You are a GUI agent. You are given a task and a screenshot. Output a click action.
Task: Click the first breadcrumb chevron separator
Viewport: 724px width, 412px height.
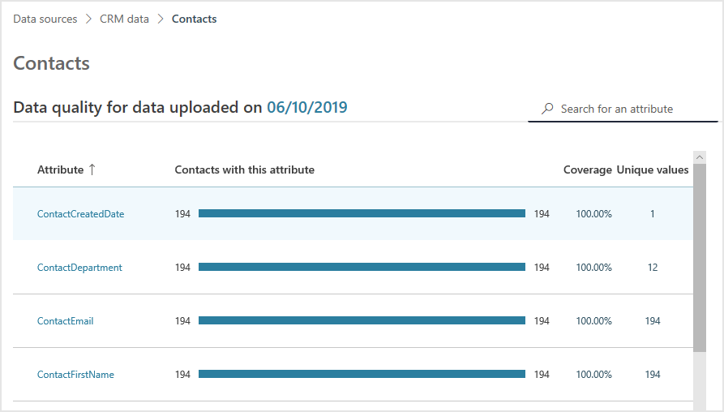[x=88, y=19]
